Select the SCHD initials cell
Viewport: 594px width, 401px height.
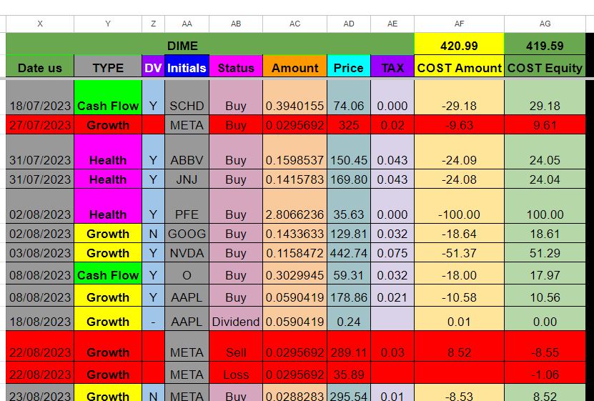pos(187,97)
